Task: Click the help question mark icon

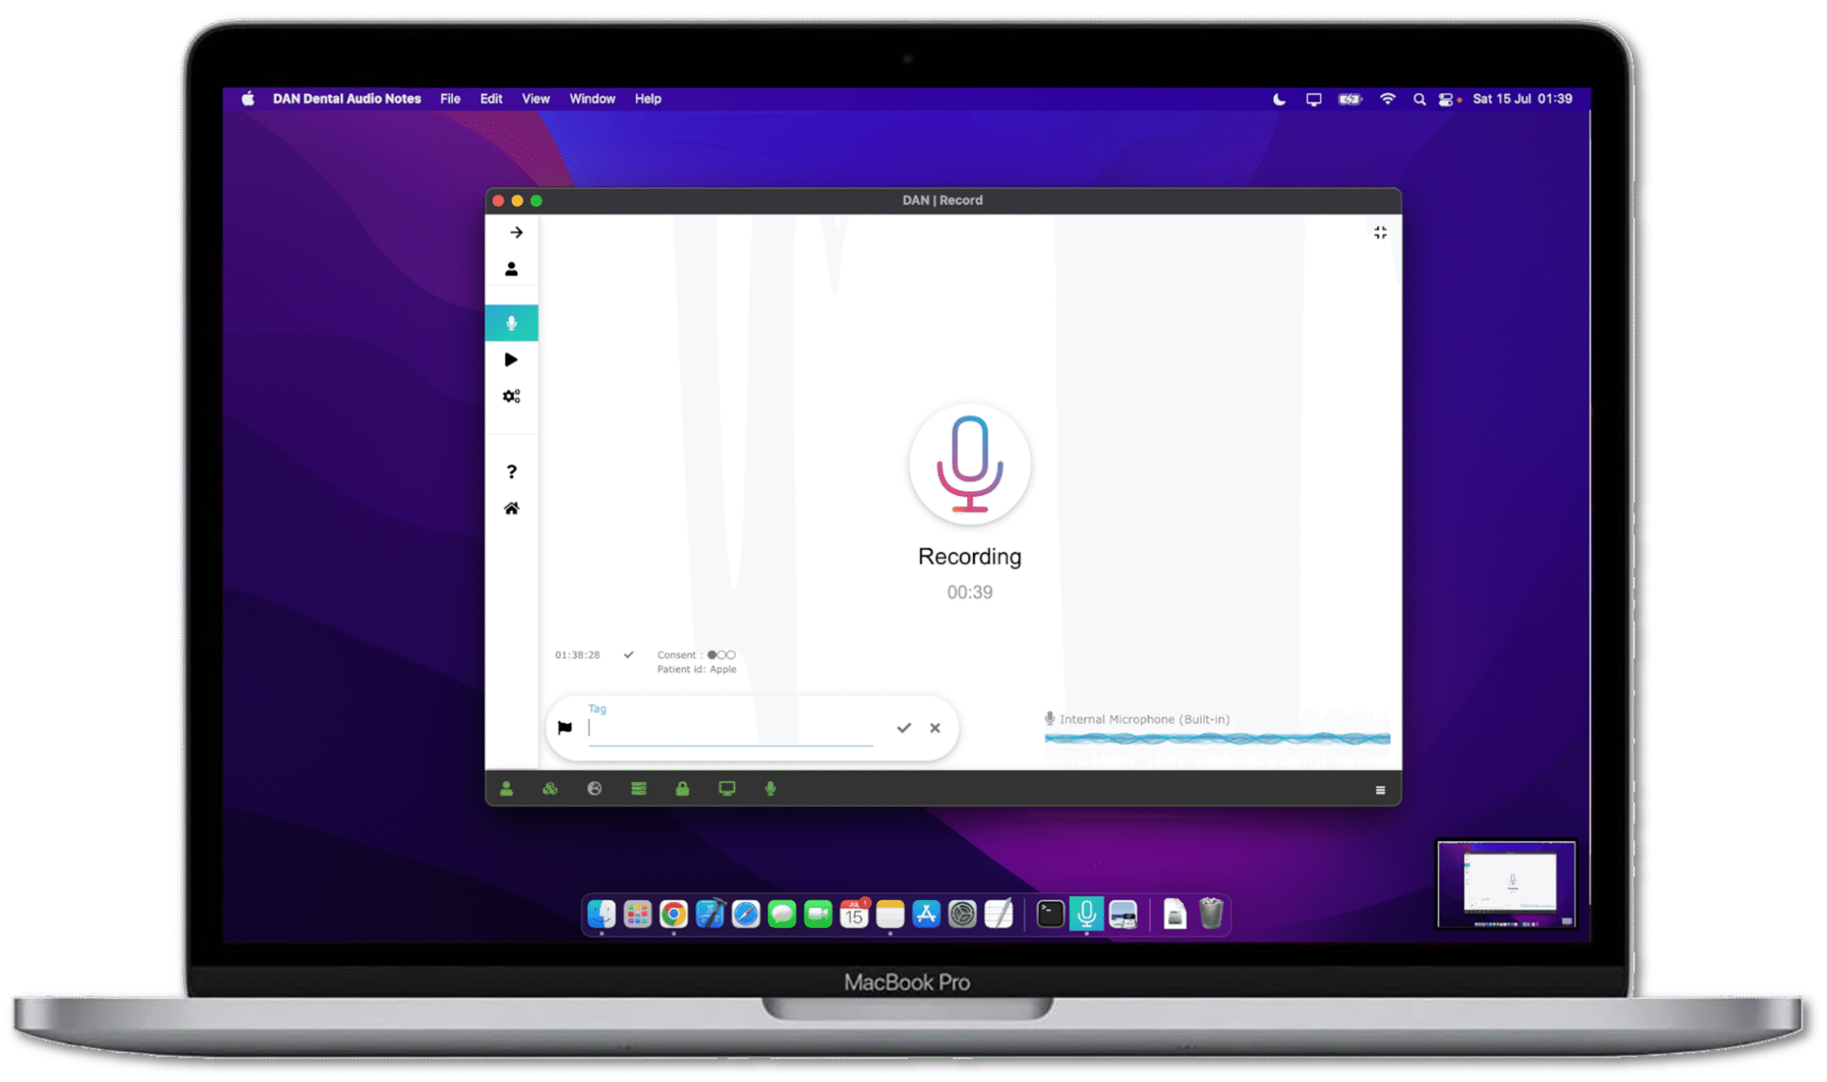Action: (x=511, y=472)
